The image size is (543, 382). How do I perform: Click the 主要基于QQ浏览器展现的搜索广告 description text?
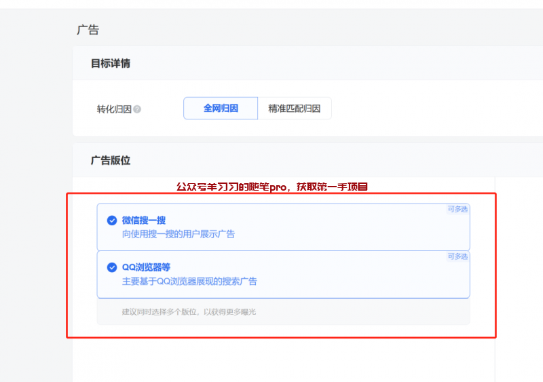pos(189,281)
